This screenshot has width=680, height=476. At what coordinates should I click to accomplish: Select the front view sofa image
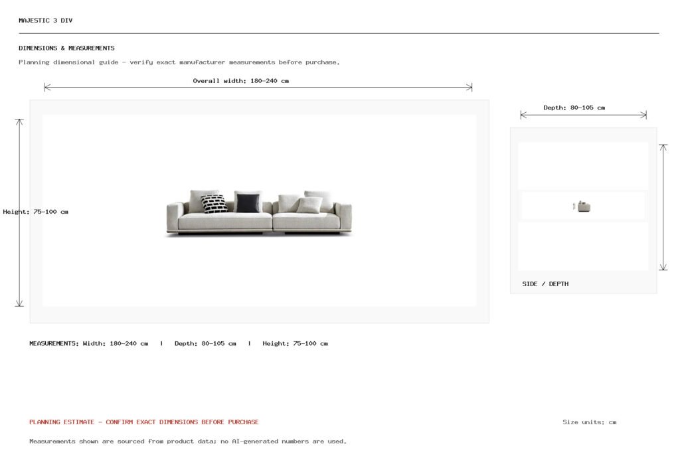[260, 213]
